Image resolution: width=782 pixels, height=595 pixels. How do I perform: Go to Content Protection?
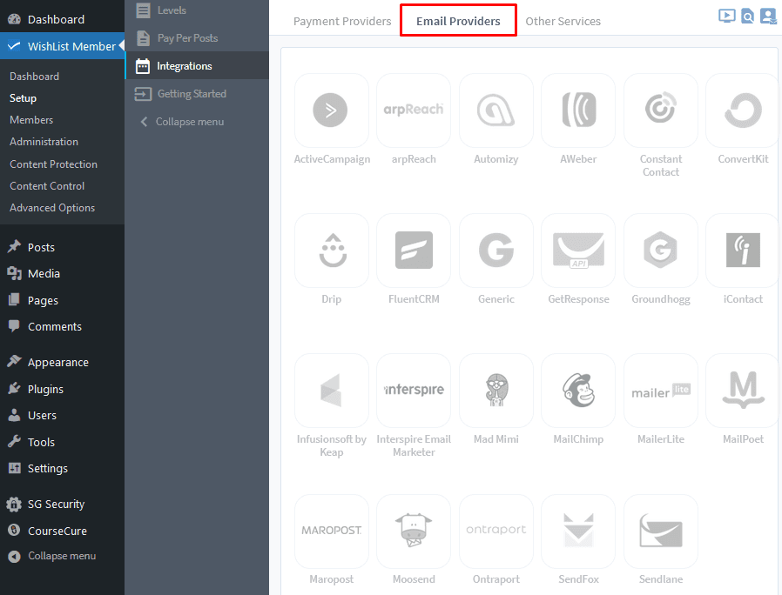53,164
